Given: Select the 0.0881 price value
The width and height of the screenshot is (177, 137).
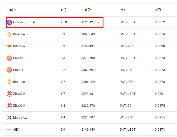Looking at the screenshot, I should pyautogui.click(x=160, y=94).
